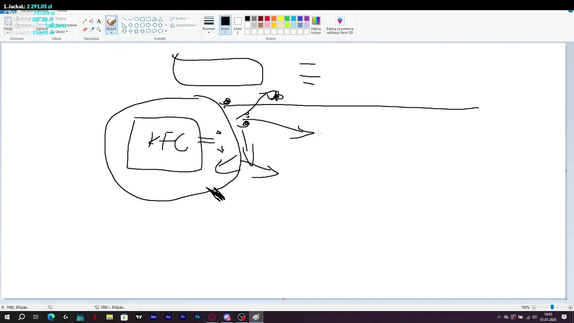Select the Fill with color bucket tool
Image resolution: width=574 pixels, height=323 pixels.
91,21
